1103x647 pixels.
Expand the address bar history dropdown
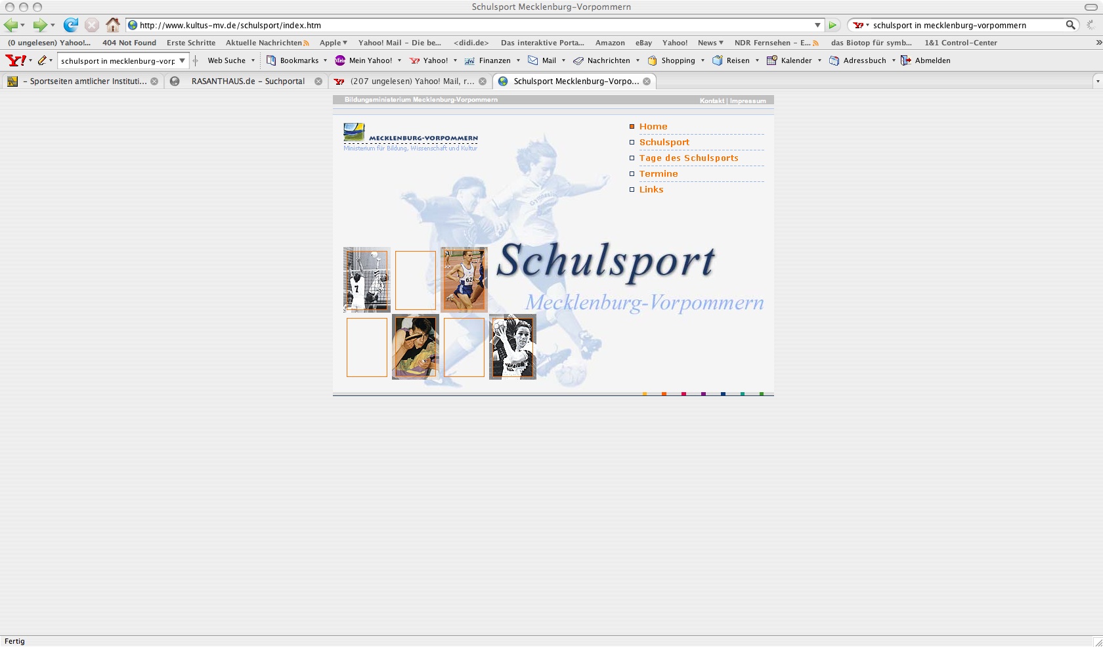click(x=817, y=25)
